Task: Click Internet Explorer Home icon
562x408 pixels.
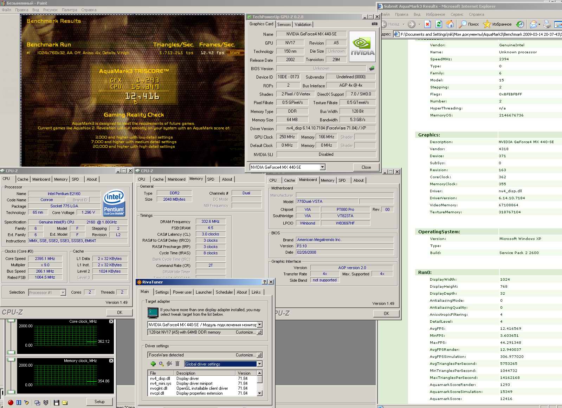Action: coord(450,24)
